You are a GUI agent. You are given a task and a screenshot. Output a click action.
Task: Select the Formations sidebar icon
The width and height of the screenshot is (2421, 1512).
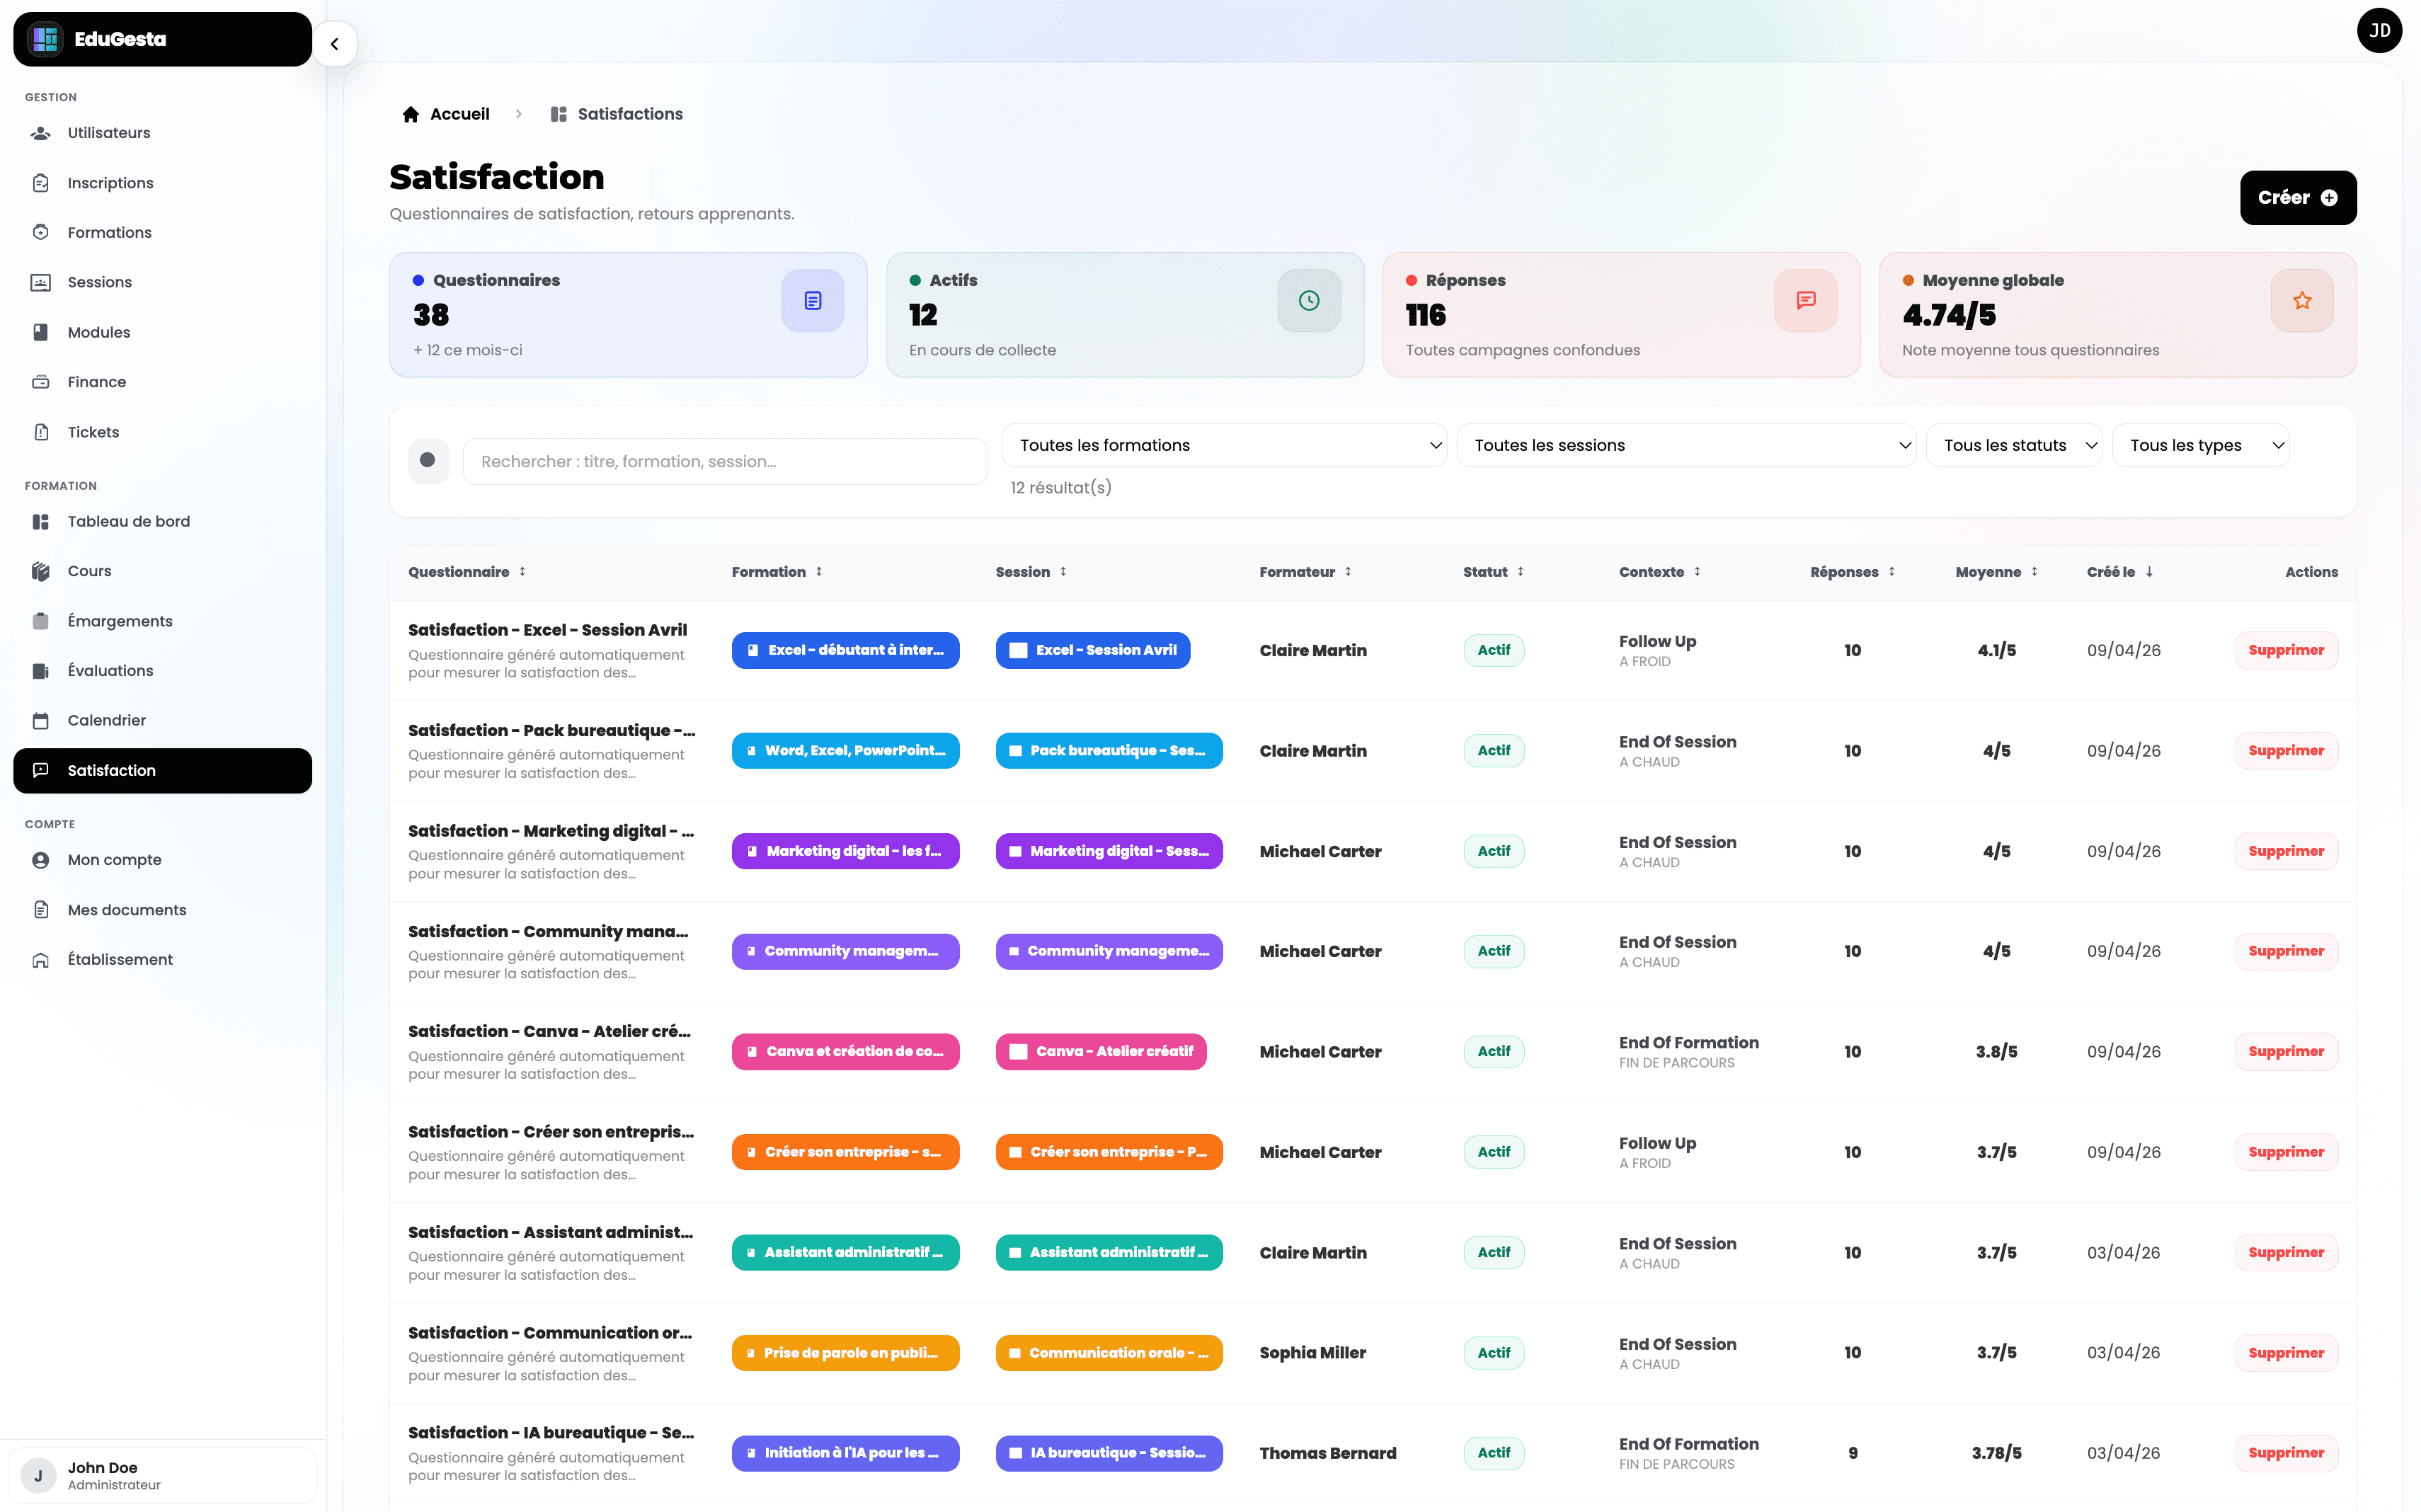coord(40,231)
